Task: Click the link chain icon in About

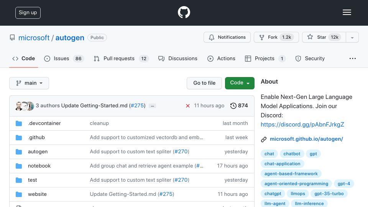Action: tap(264, 140)
